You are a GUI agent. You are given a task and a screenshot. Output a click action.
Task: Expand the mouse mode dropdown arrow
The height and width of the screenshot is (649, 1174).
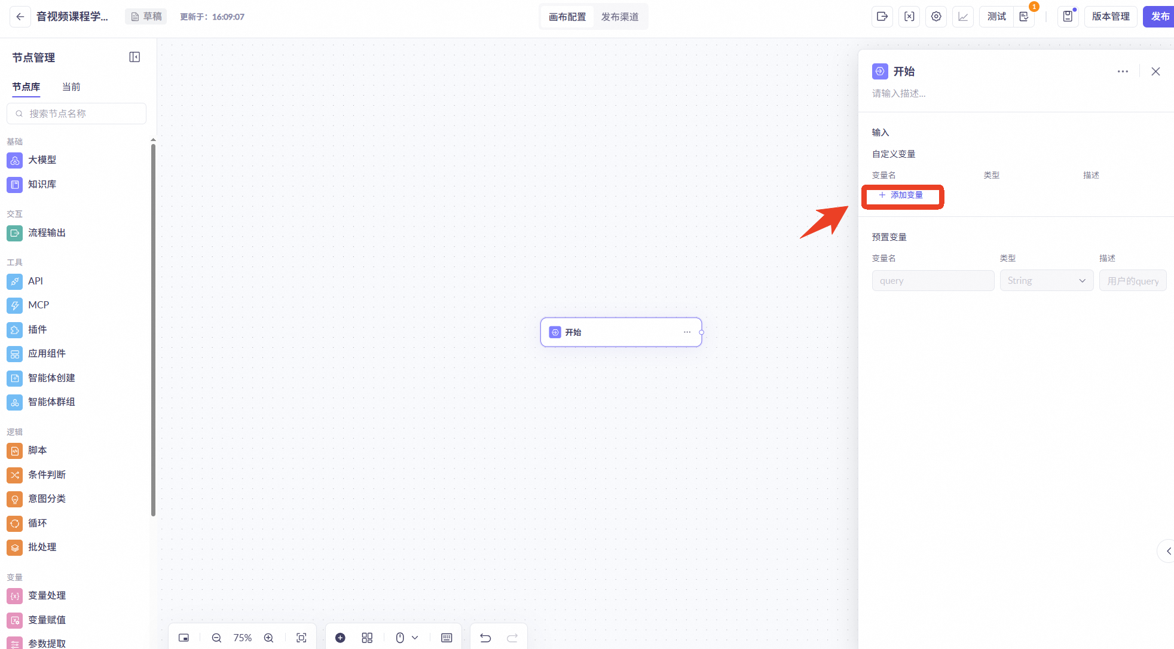[x=415, y=638]
